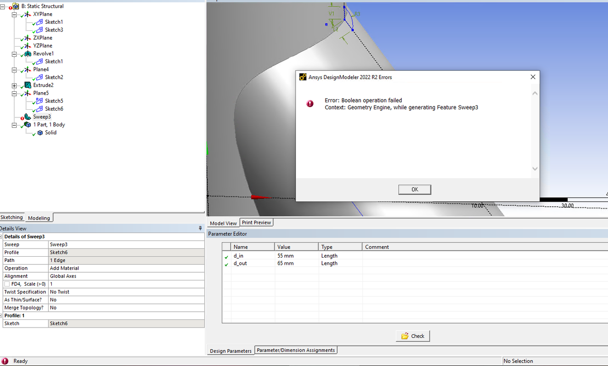This screenshot has height=366, width=608.
Task: Collapse the XYPlane tree node
Action: tap(14, 14)
